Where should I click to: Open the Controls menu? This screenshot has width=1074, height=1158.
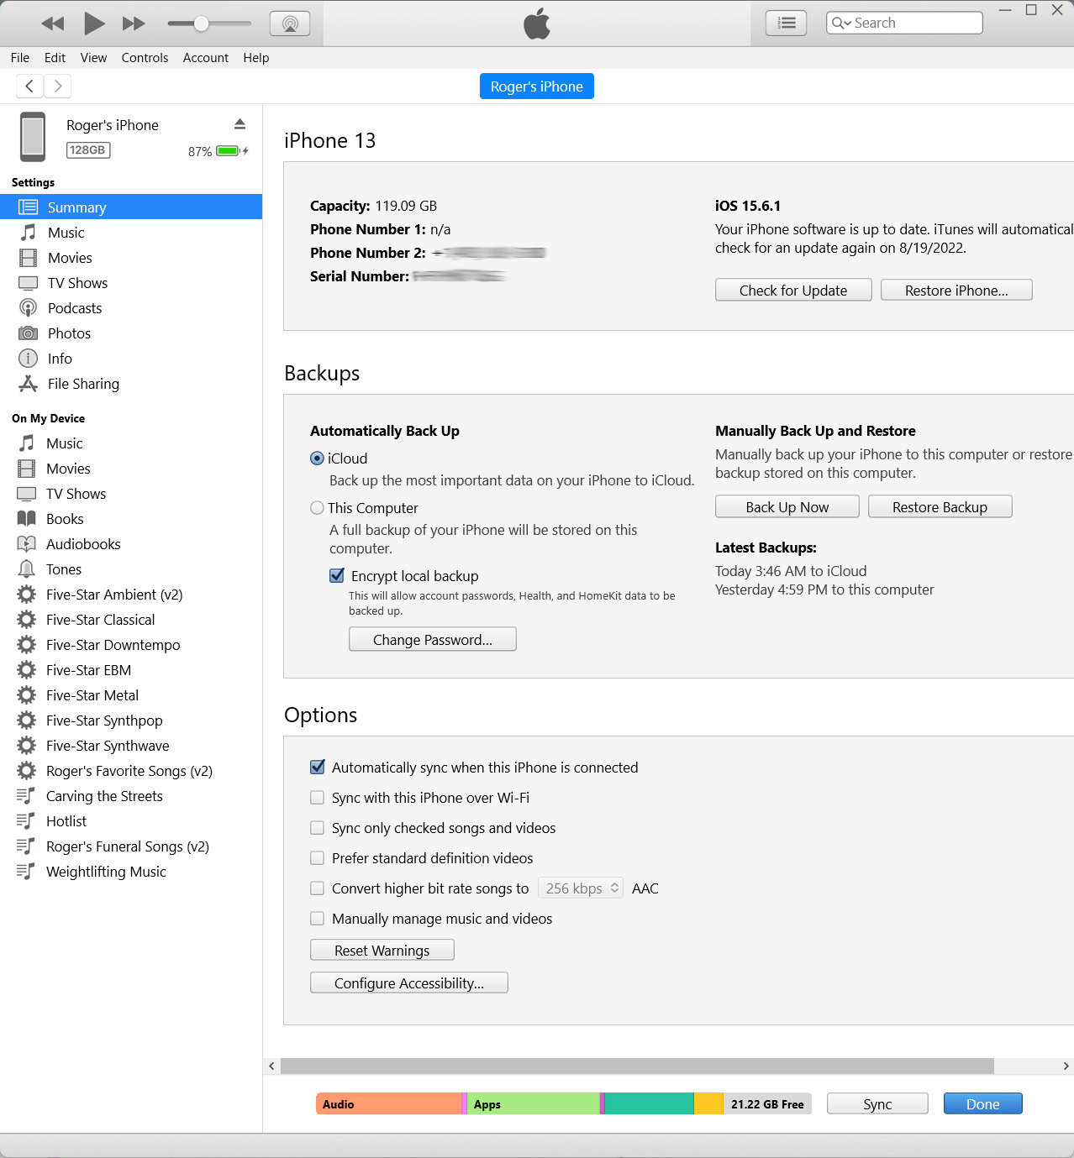[x=145, y=58]
